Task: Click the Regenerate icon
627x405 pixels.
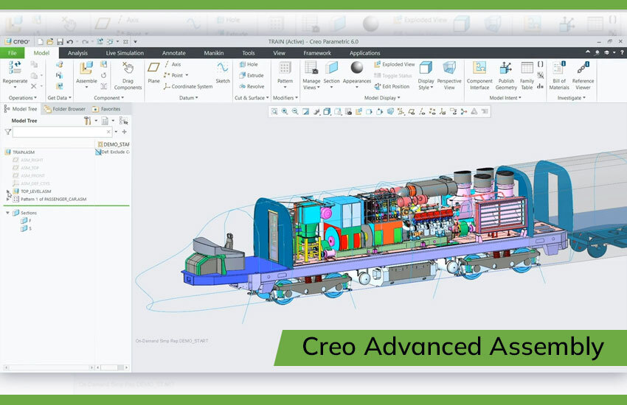Action: pos(15,68)
